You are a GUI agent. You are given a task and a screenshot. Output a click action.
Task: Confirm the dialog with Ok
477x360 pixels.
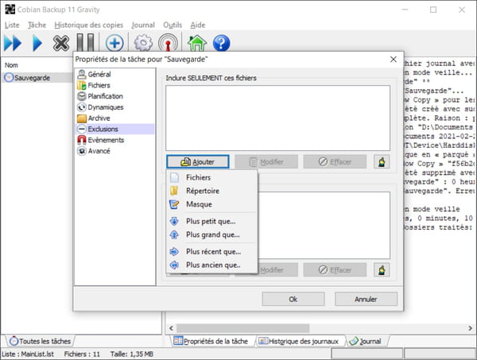point(293,299)
